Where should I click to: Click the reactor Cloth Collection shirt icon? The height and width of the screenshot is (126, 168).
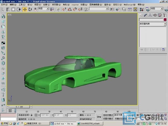tap(3, 21)
